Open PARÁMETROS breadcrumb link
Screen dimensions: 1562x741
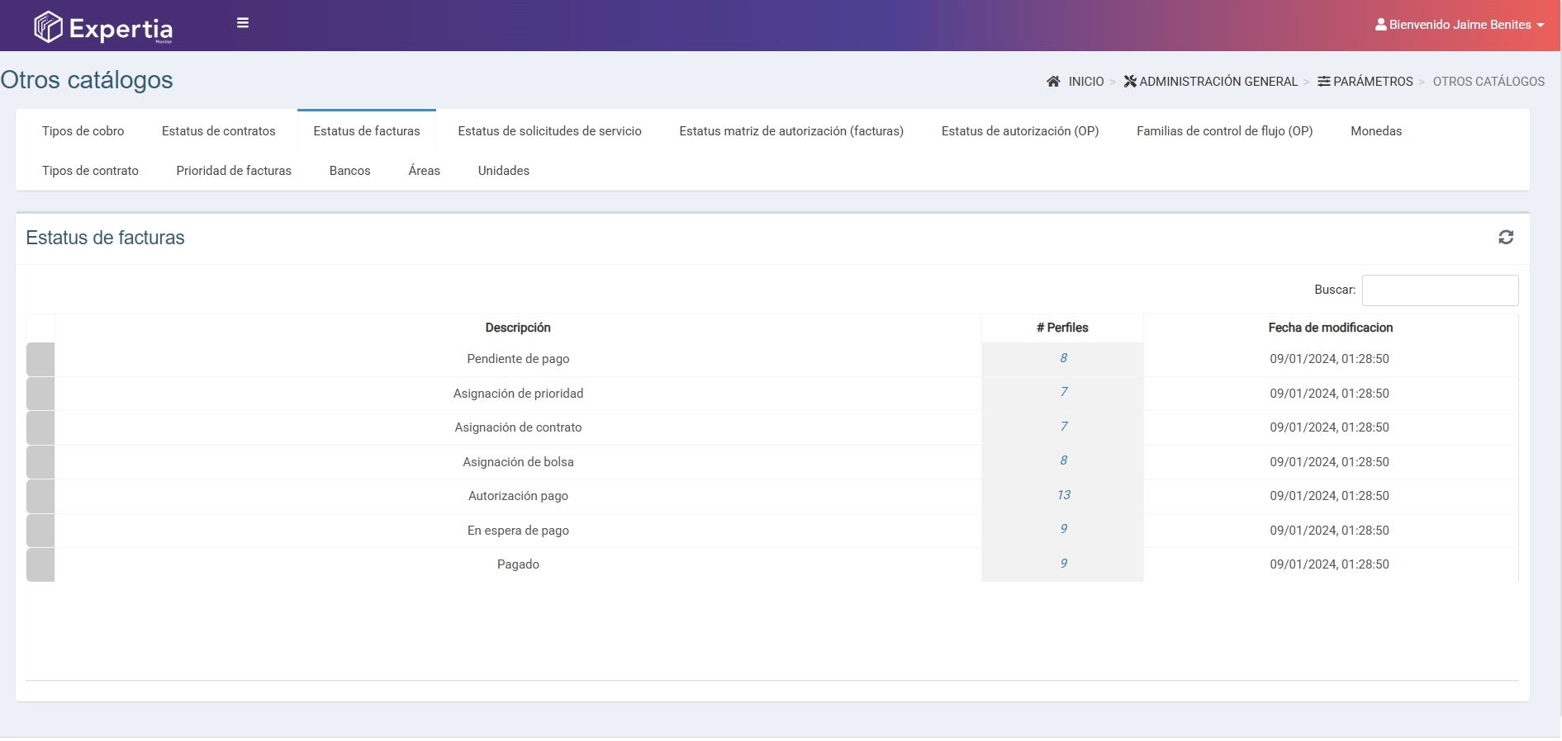tap(1365, 82)
